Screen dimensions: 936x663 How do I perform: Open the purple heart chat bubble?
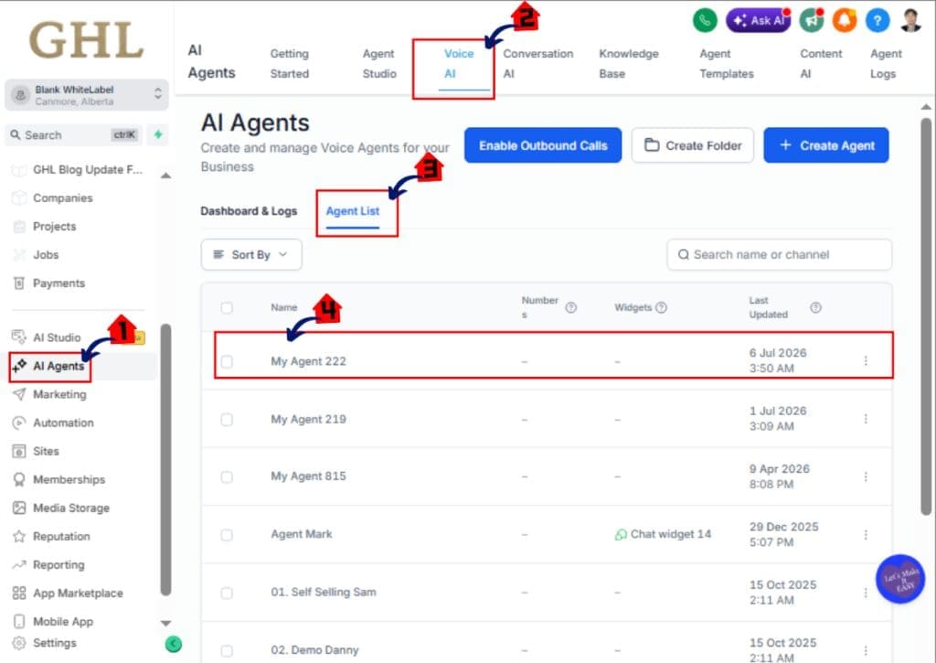click(x=900, y=579)
